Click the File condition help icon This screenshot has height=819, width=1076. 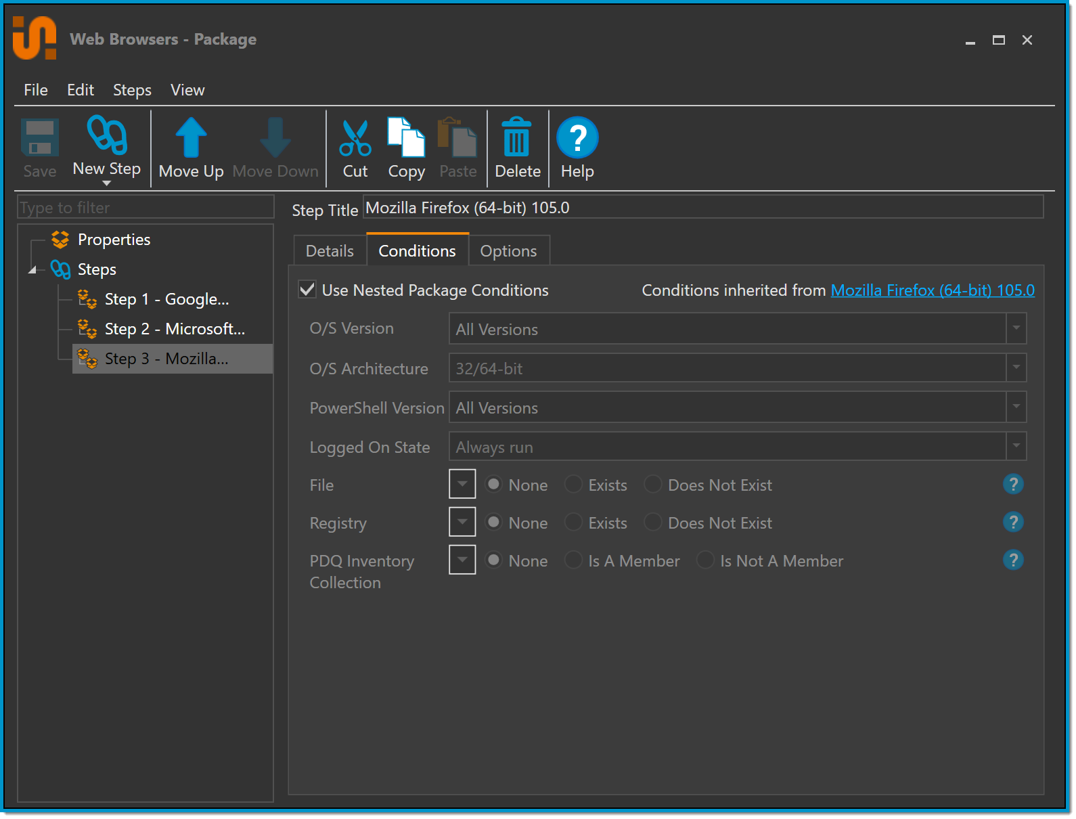(1013, 485)
